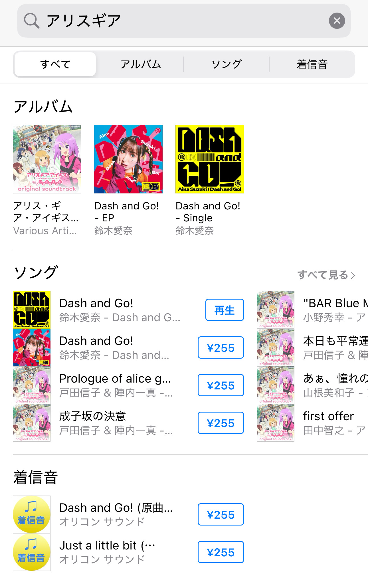This screenshot has width=368, height=582.
Task: Clear the search field with X icon
Action: [x=337, y=21]
